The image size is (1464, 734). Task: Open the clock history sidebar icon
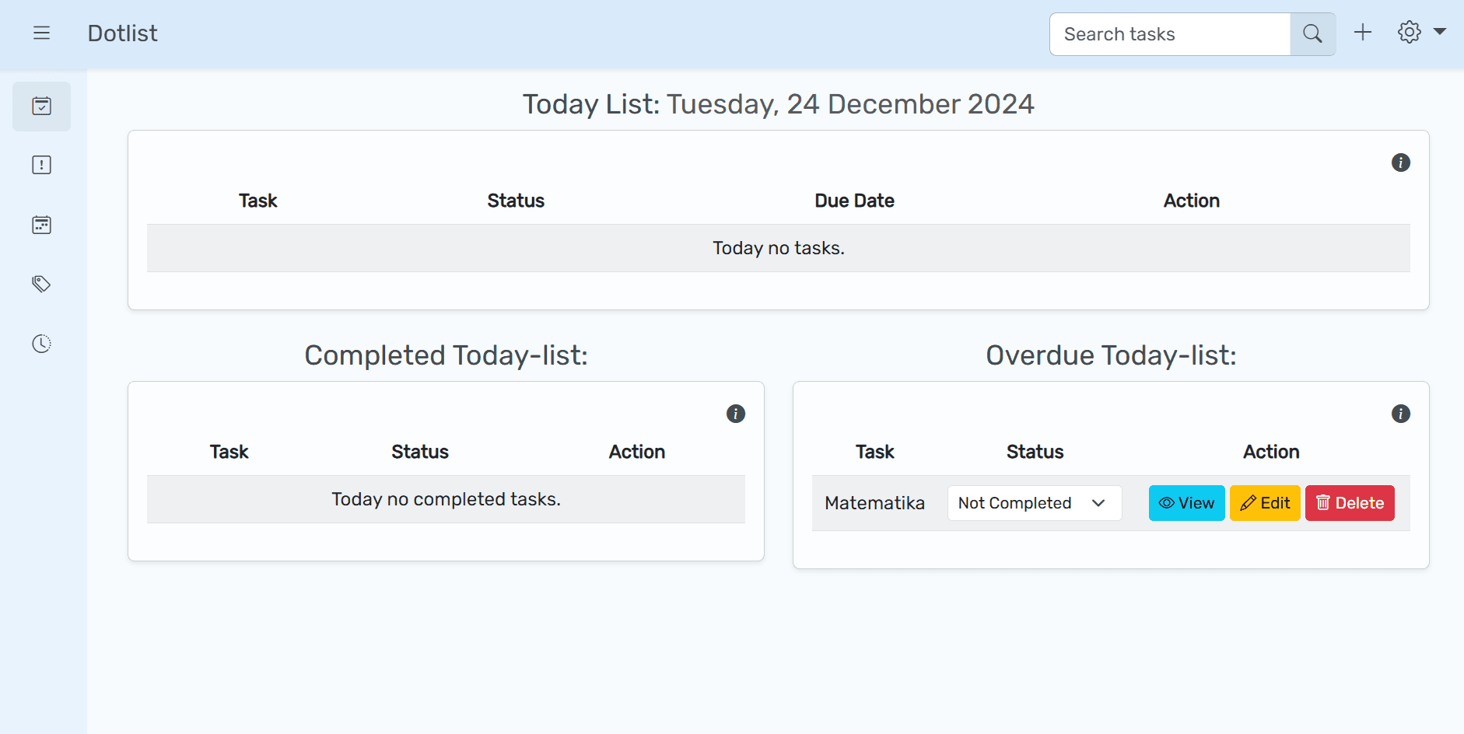coord(41,344)
